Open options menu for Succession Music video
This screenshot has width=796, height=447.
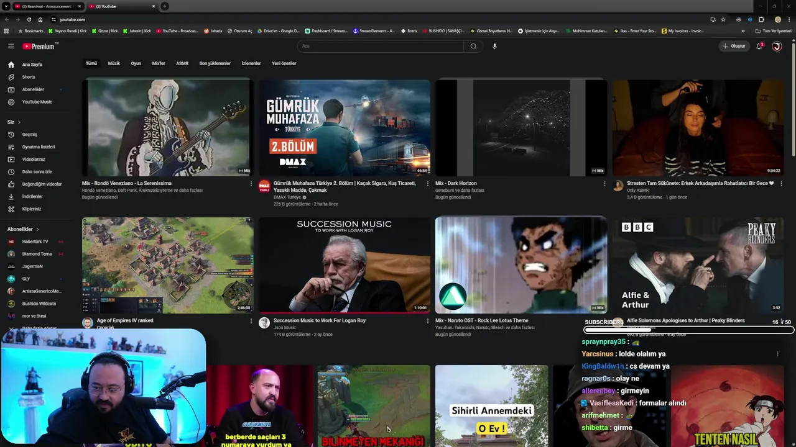point(428,322)
